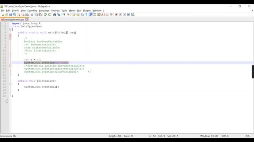Print the document via the Print icon
This screenshot has height=142, width=254.
pos(27,15)
